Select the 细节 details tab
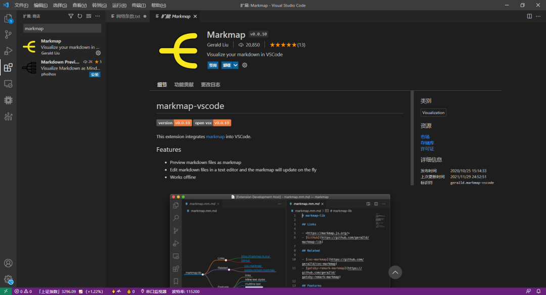This screenshot has height=295, width=546. pos(162,84)
